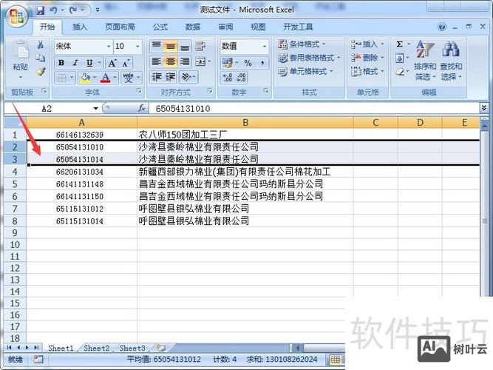This screenshot has width=493, height=370.
Task: Click the Fill down icon
Action: (x=400, y=58)
